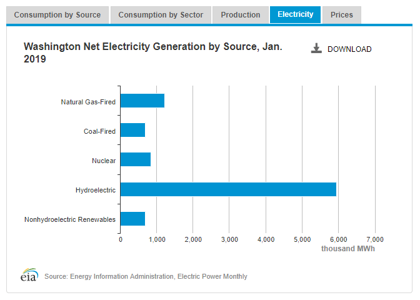Click the download arrow icon
This screenshot has height=300, width=420.
pos(316,49)
